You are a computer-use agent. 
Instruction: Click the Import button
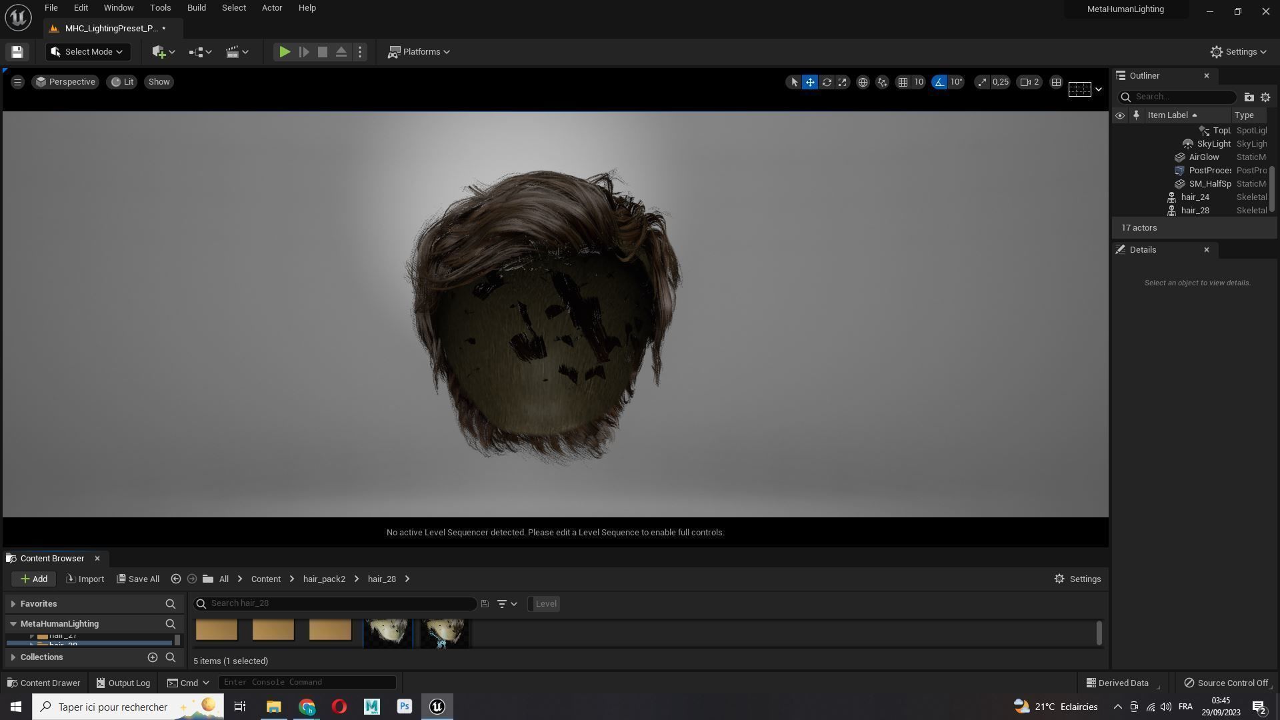pos(85,579)
